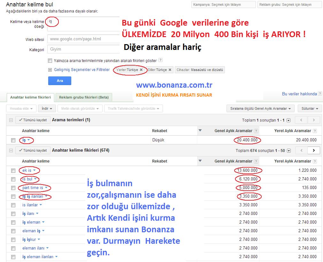Open the 'İndir' download dropdown
Viewport: 323px width, 262px height.
pyautogui.click(x=47, y=108)
